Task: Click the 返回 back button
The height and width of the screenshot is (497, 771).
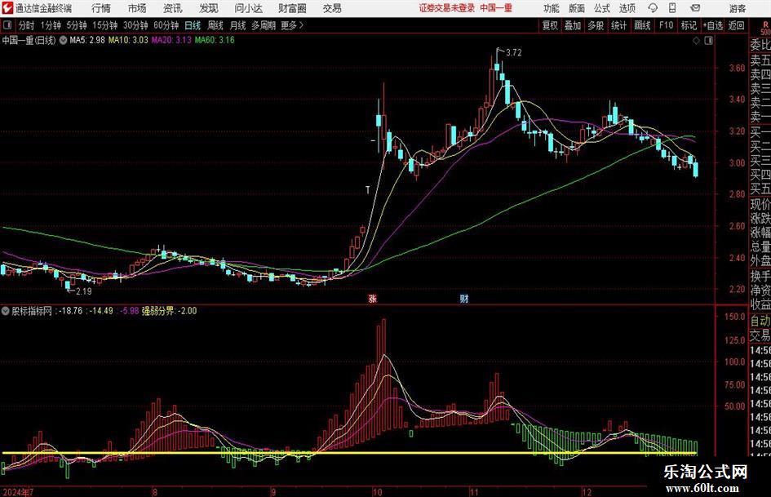Action: point(736,25)
